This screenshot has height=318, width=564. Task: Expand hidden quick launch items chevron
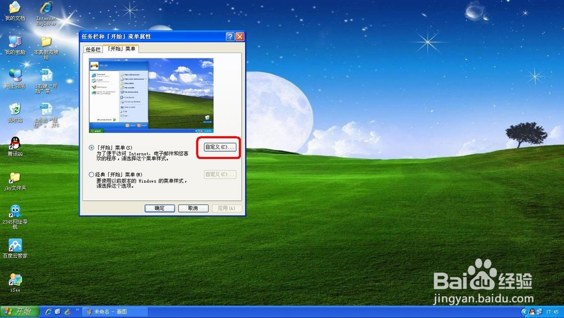pos(77,310)
